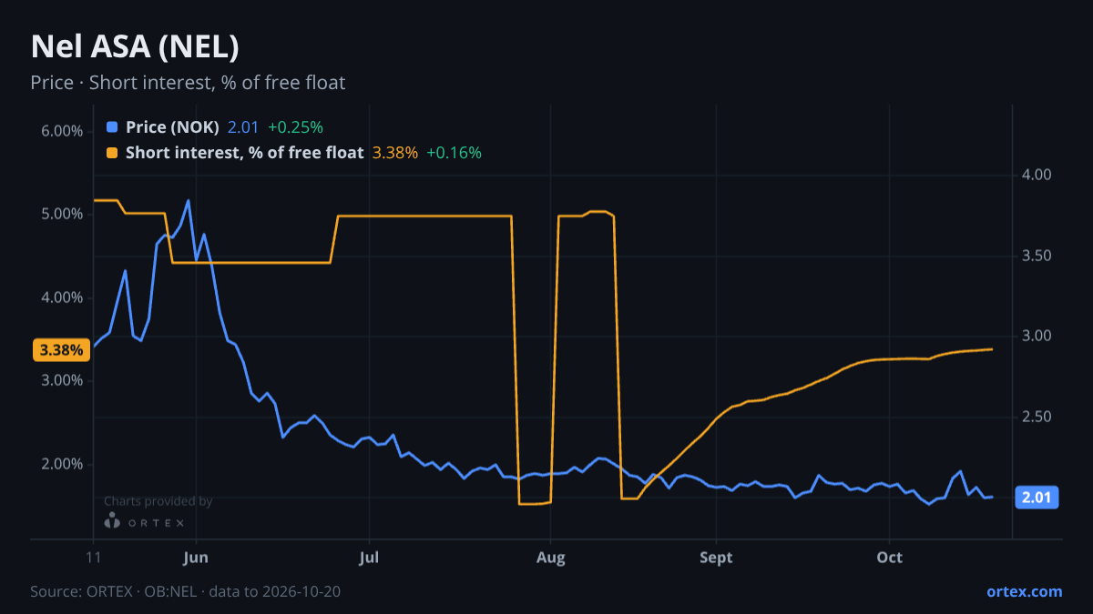This screenshot has width=1093, height=614.
Task: Click the 3.50 right axis label
Action: pyautogui.click(x=1037, y=256)
